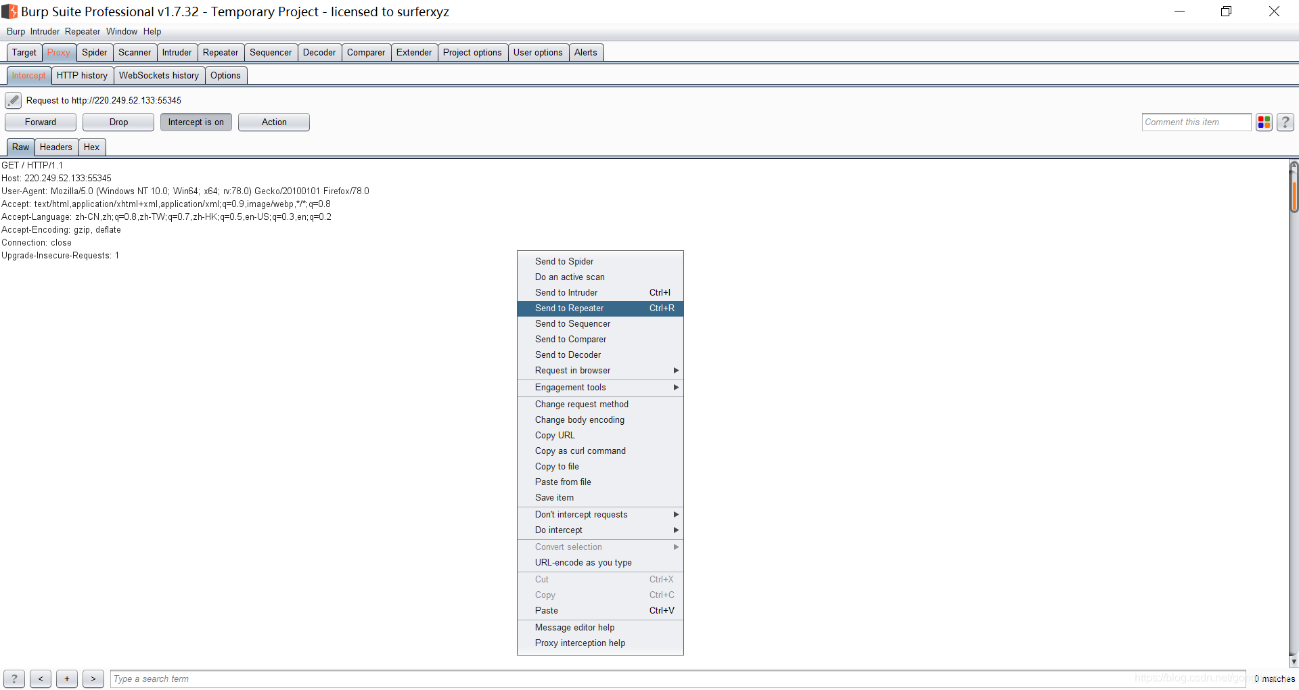Open Proxy interception help

pyautogui.click(x=600, y=643)
